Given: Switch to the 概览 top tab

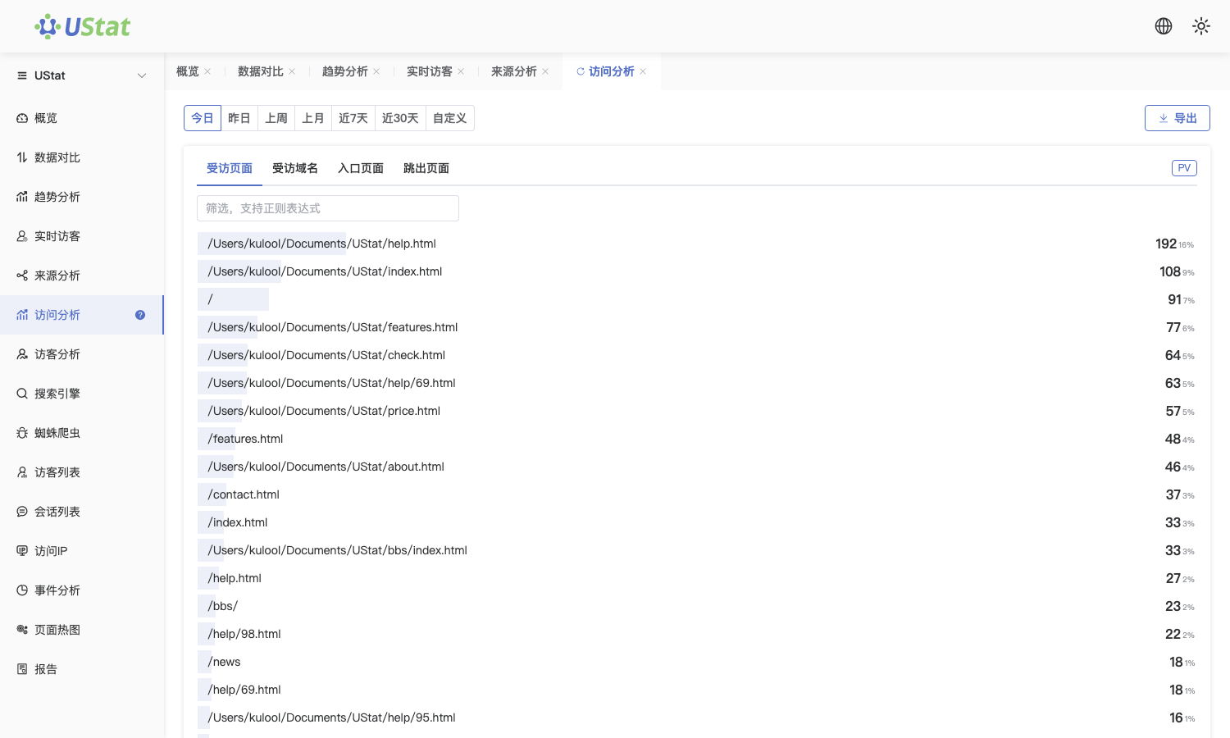Looking at the screenshot, I should click(x=188, y=71).
